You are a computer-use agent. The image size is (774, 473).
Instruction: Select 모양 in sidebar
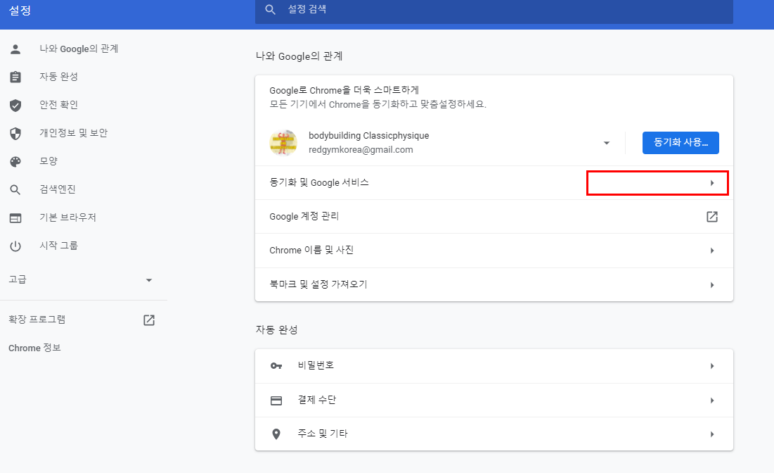click(x=49, y=161)
